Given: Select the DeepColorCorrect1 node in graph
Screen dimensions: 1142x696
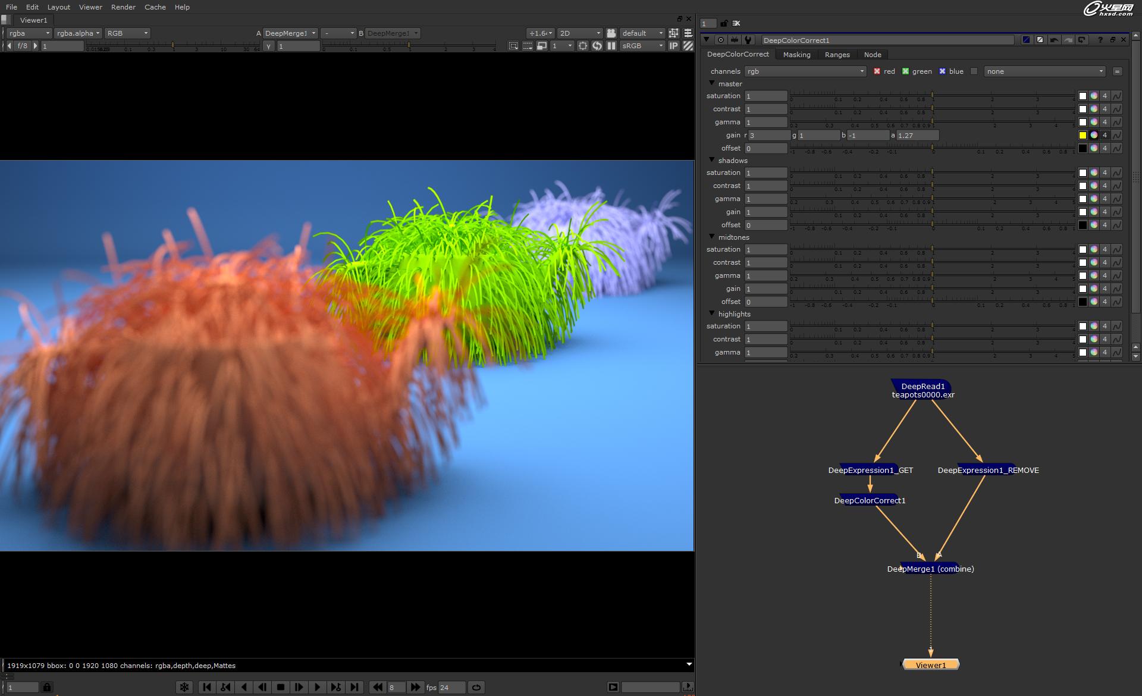Looking at the screenshot, I should point(870,500).
